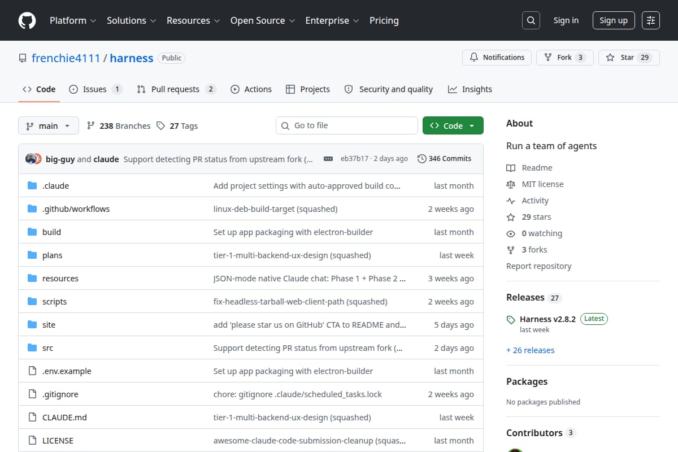This screenshot has height=452, width=678.
Task: Click the repository icon beside frenchie4111
Action: pyautogui.click(x=23, y=58)
